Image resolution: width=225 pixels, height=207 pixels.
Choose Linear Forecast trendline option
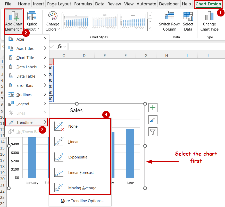click(x=80, y=173)
